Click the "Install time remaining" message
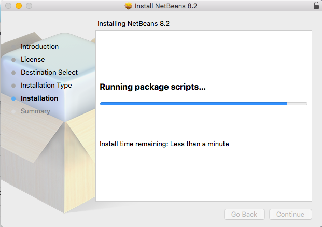The image size is (322, 227). 164,144
